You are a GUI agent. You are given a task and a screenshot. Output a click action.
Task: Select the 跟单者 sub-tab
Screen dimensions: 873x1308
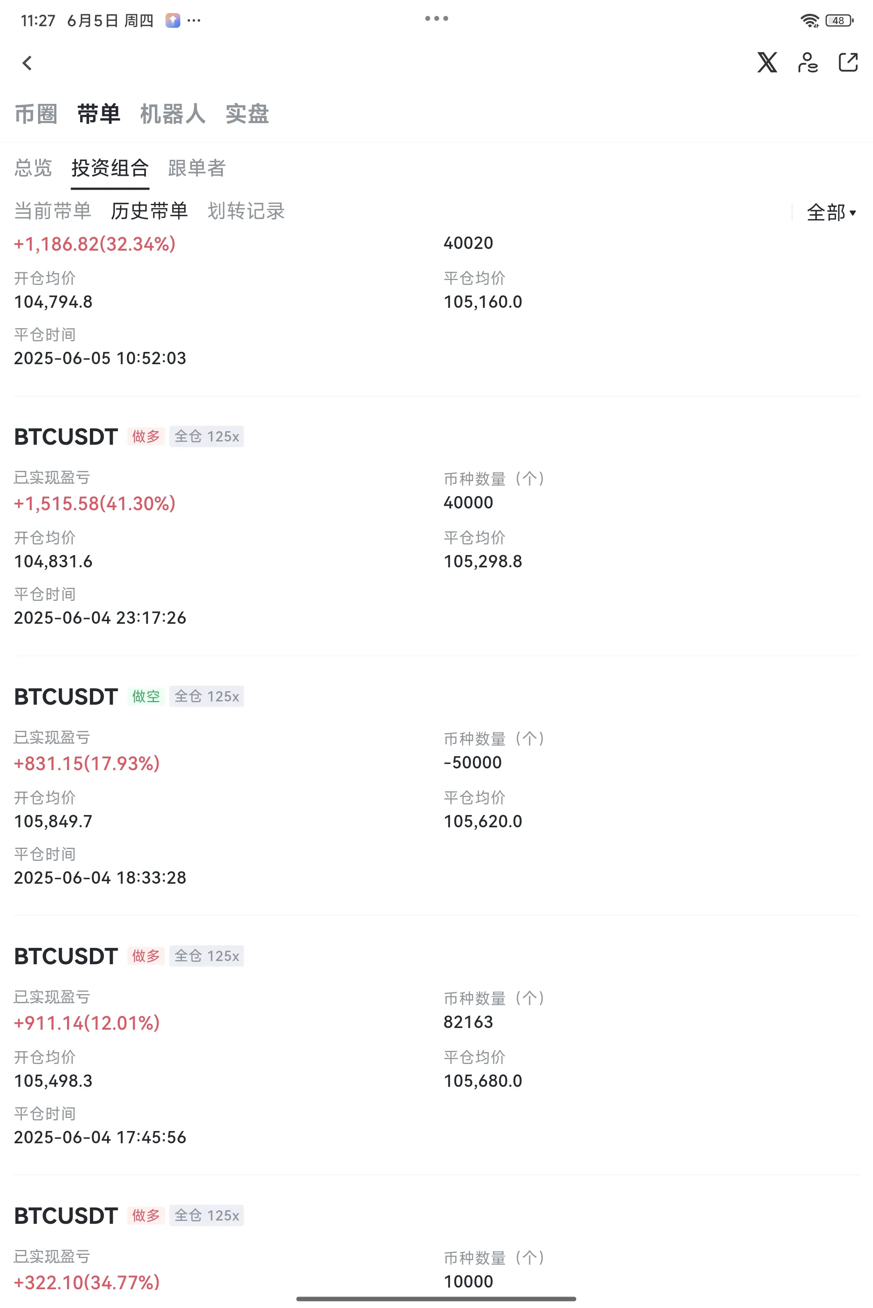197,168
